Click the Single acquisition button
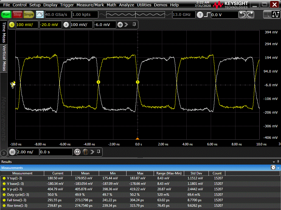Image resolution: width=281 pixels, height=210 pixels. click(29, 15)
